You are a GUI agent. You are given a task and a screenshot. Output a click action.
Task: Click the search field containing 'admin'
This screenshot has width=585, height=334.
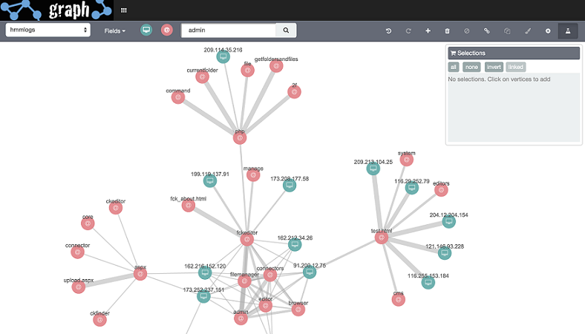[229, 30]
